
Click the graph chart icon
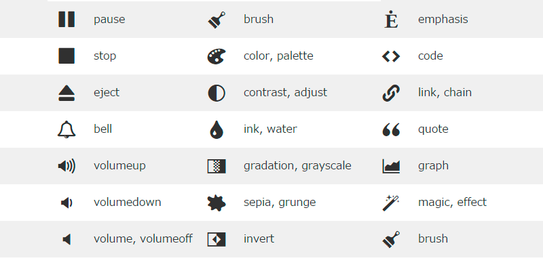(391, 166)
